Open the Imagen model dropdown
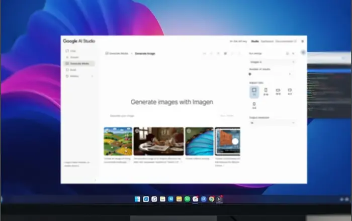 click(272, 62)
